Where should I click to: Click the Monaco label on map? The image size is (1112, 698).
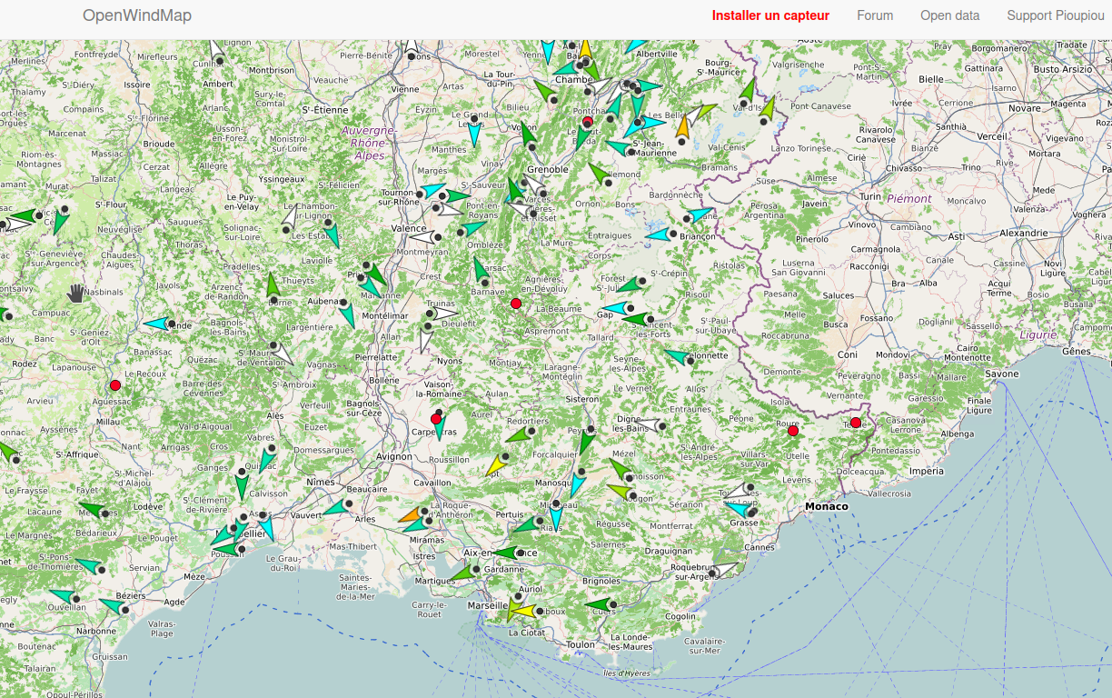pos(826,506)
